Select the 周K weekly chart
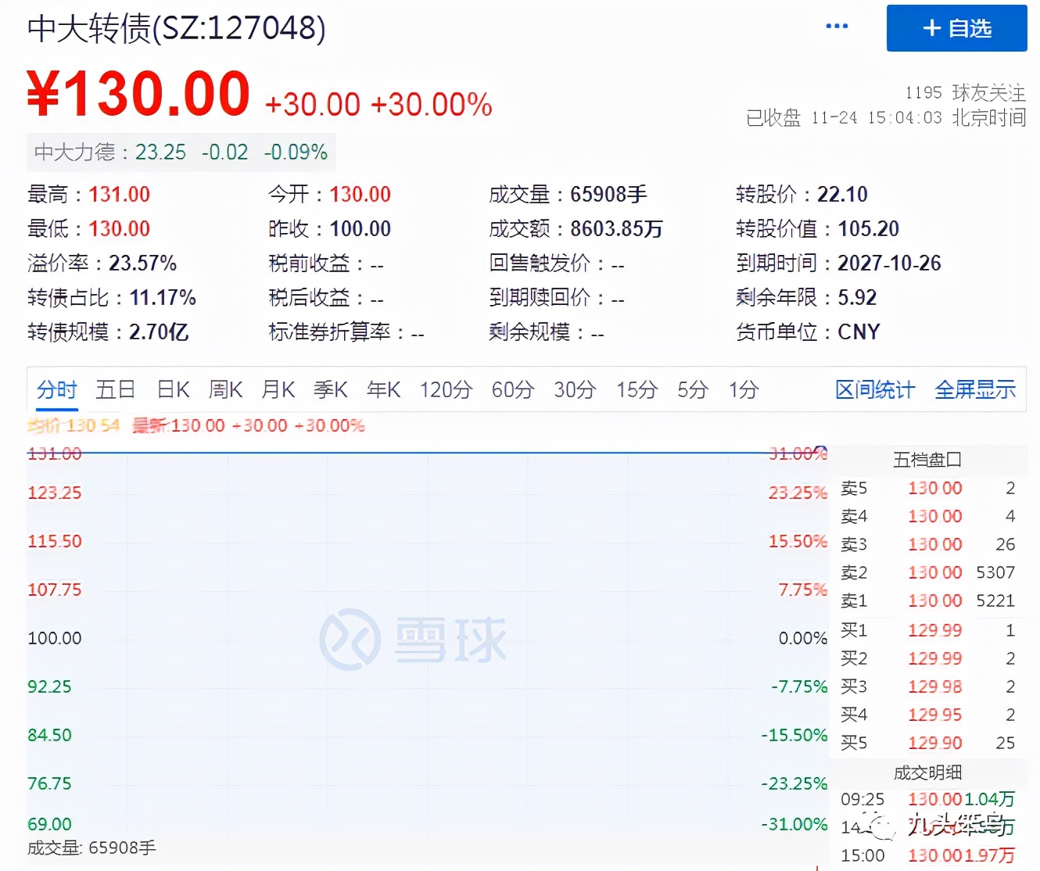1040x871 pixels. pyautogui.click(x=225, y=389)
